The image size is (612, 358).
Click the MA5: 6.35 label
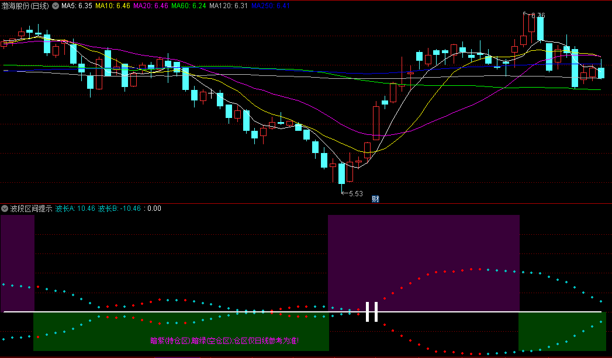click(77, 6)
